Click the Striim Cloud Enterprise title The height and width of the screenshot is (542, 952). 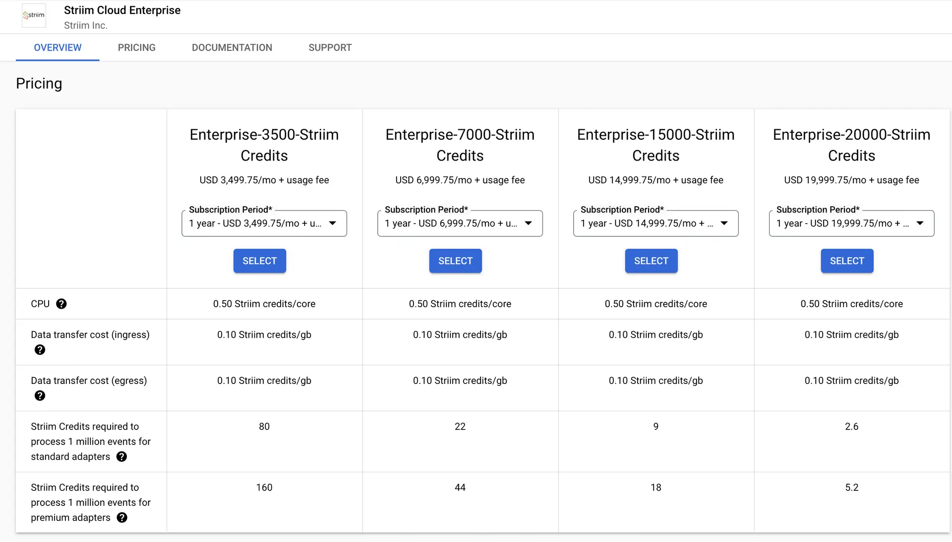[x=122, y=10]
